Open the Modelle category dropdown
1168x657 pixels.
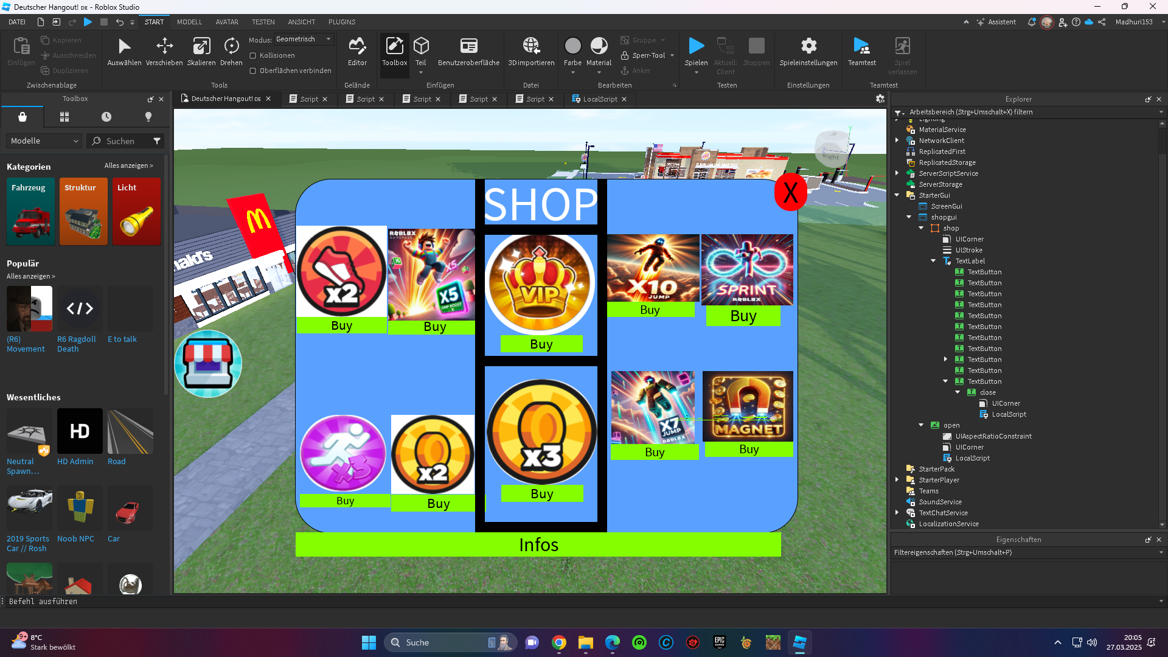[44, 141]
